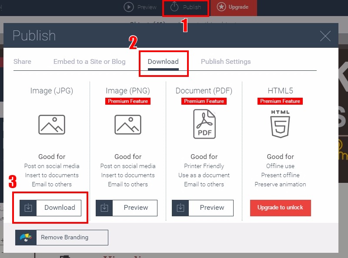
Task: Click the Preserve animation text
Action: pyautogui.click(x=280, y=184)
